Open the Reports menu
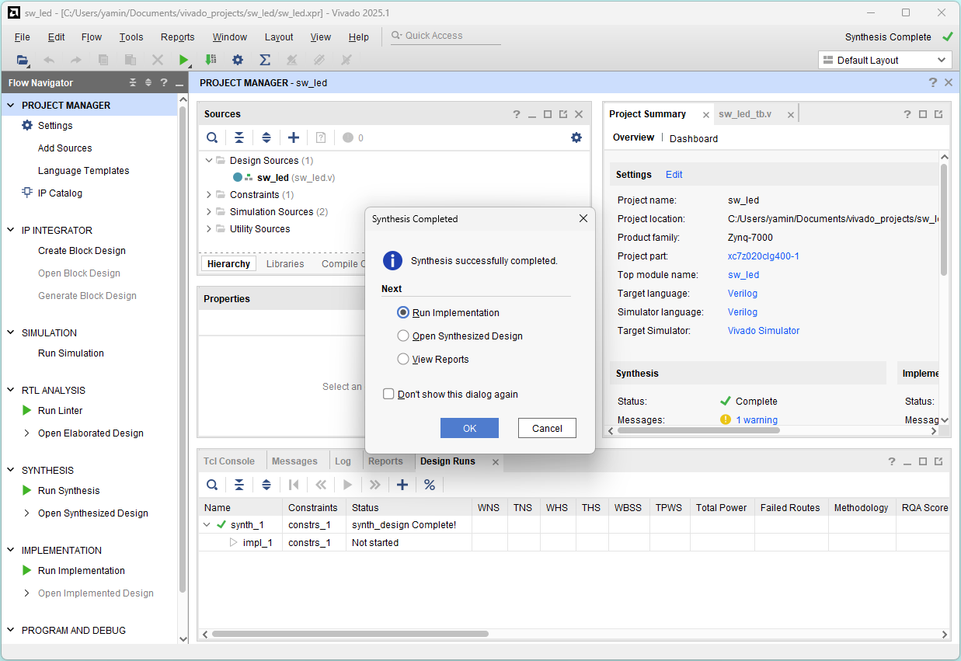Viewport: 961px width, 661px height. click(177, 37)
